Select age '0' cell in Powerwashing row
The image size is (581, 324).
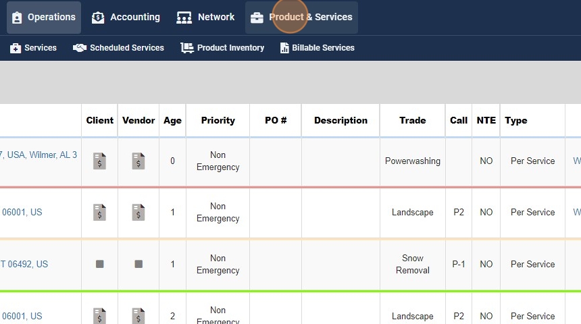[173, 161]
